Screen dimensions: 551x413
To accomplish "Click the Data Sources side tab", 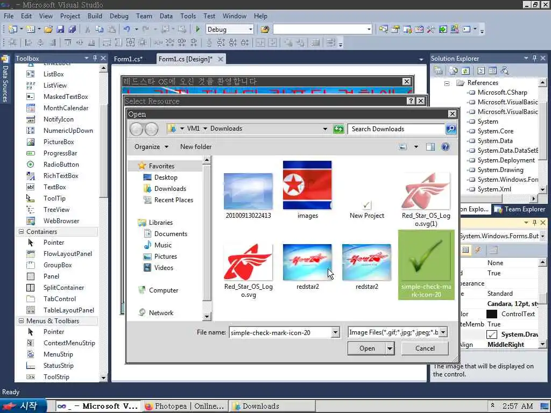I will [5, 80].
